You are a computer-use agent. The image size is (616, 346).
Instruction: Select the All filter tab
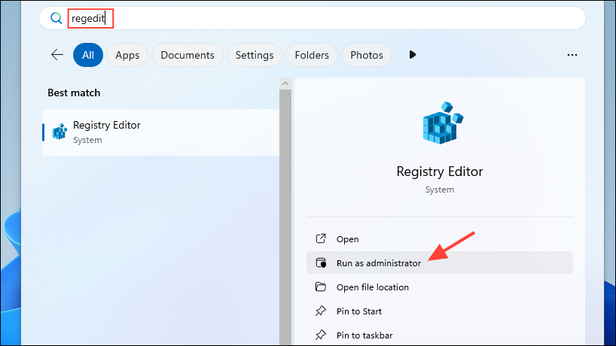[88, 55]
